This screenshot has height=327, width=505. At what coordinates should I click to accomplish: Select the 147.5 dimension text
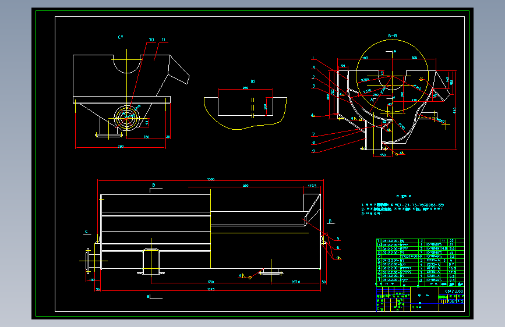click(x=312, y=186)
